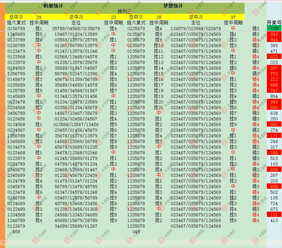
Task: Select the group-six cell '0345679'
Action: pyautogui.click(x=16, y=187)
